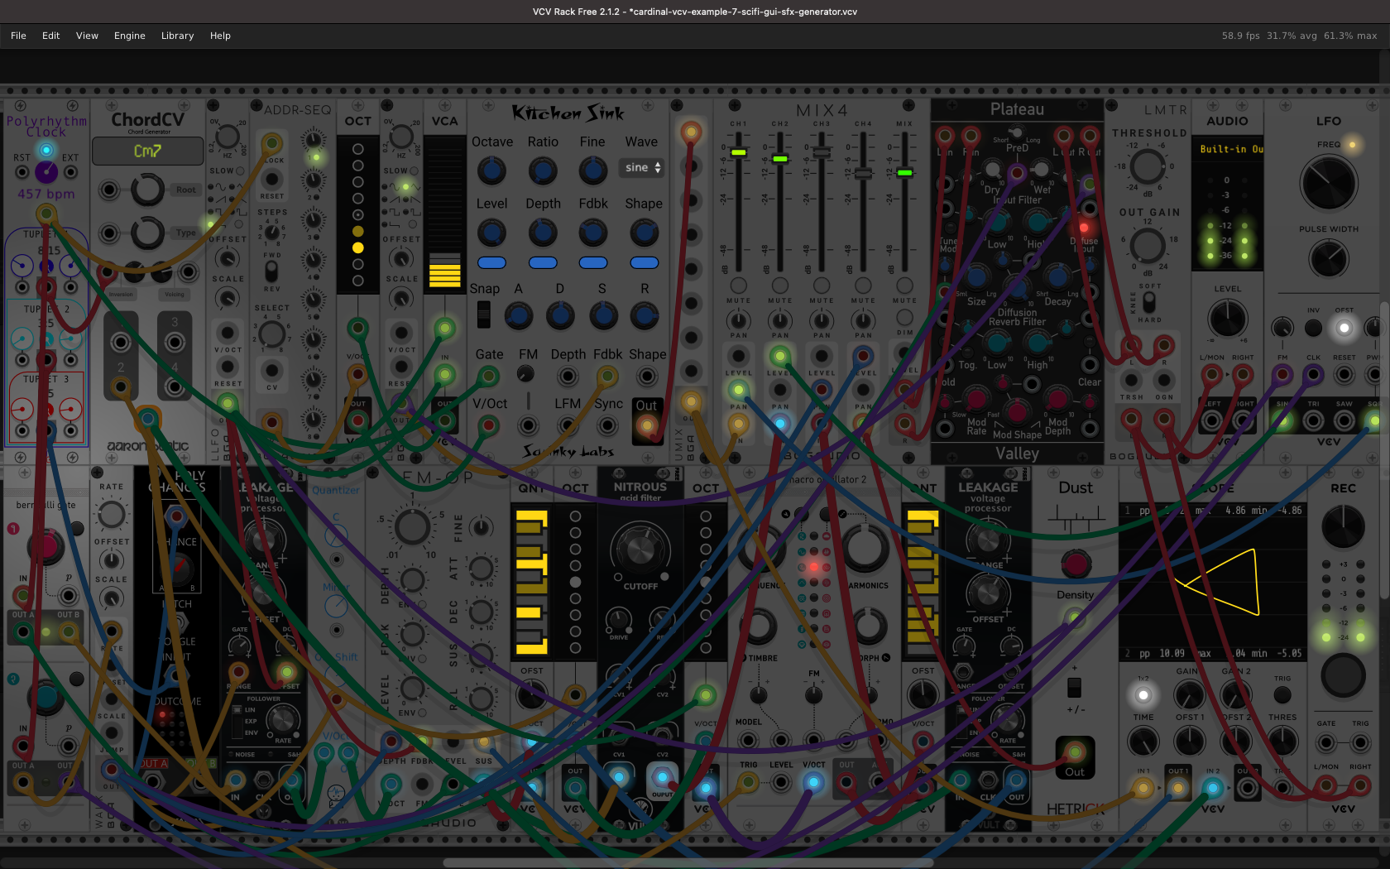Click the blue button under Kitchen Sink's Level knob
This screenshot has width=1390, height=869.
point(491,262)
